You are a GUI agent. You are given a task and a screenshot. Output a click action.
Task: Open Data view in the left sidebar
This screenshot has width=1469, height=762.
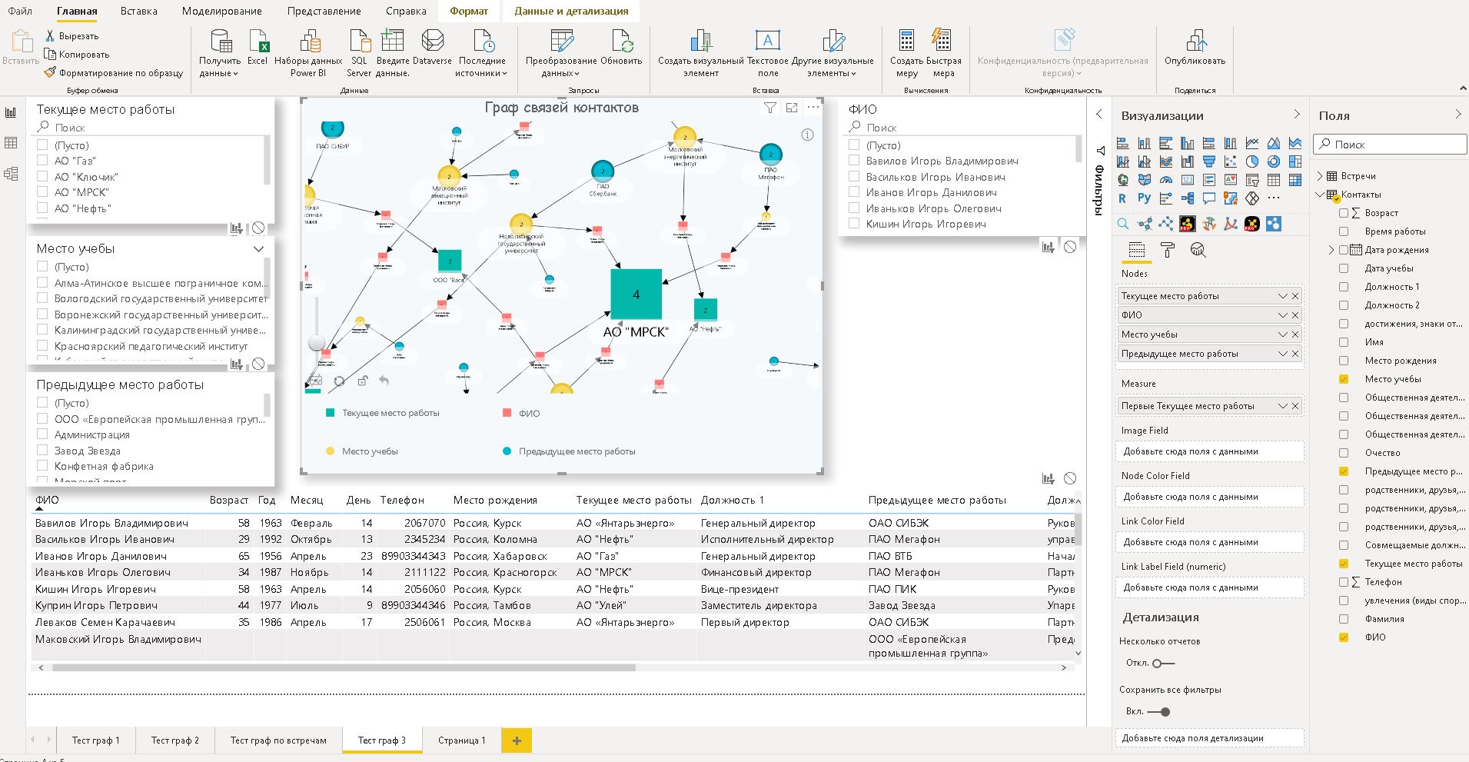click(x=11, y=143)
